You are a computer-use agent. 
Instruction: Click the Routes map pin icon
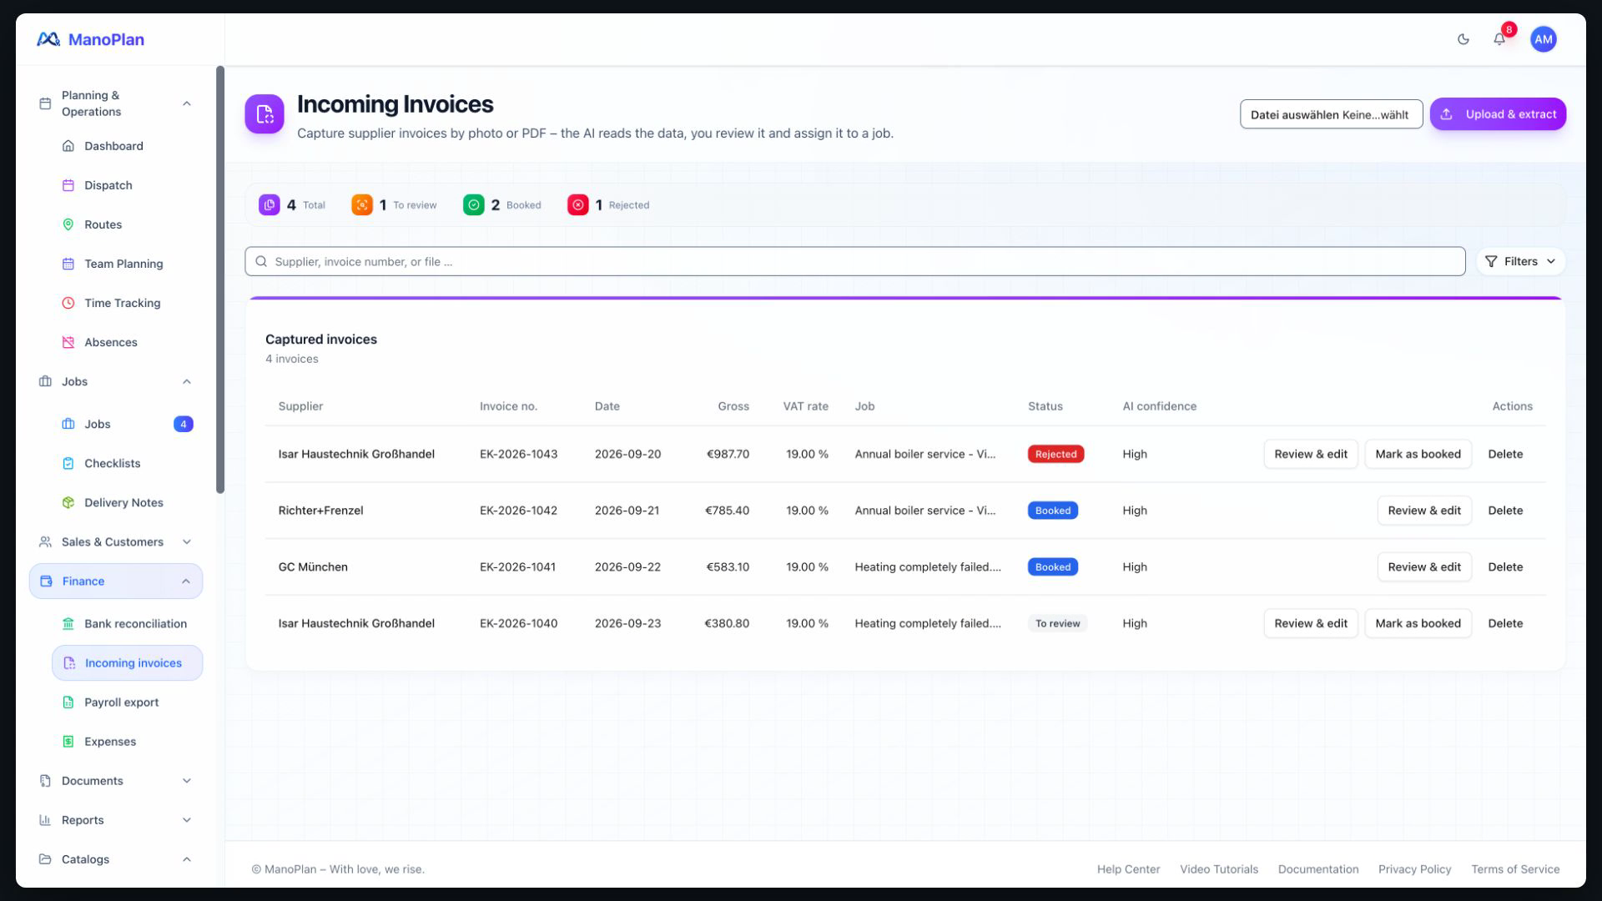point(68,224)
